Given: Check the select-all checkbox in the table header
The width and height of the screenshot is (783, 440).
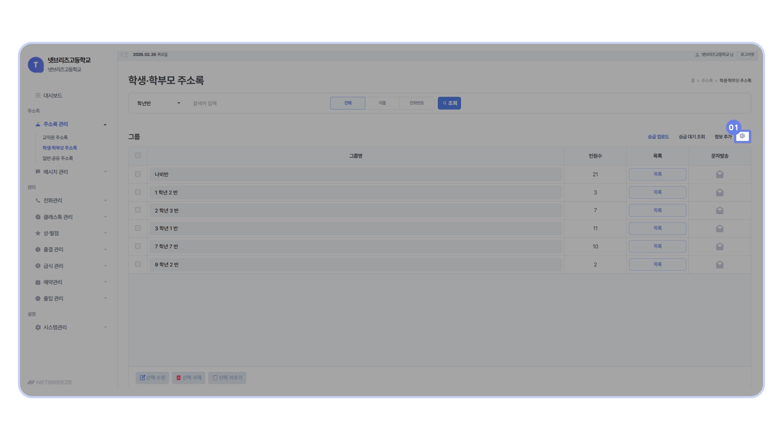Looking at the screenshot, I should (138, 156).
